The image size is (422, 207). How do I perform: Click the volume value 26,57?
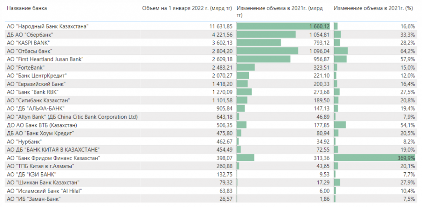tap(226, 199)
